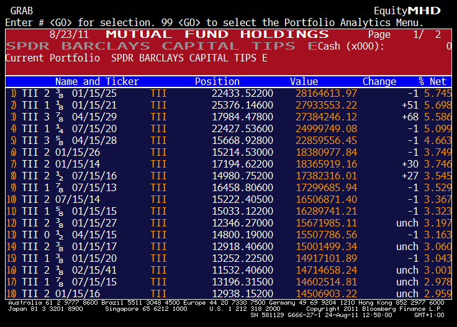
Task: Select holding 14) TII 2 3/8 01/15/17
Action: [x=228, y=246]
